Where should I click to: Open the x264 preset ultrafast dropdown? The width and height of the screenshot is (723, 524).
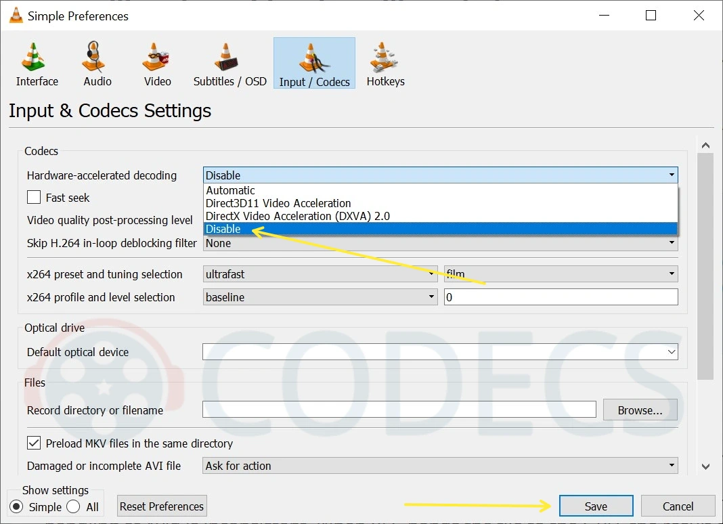(320, 274)
